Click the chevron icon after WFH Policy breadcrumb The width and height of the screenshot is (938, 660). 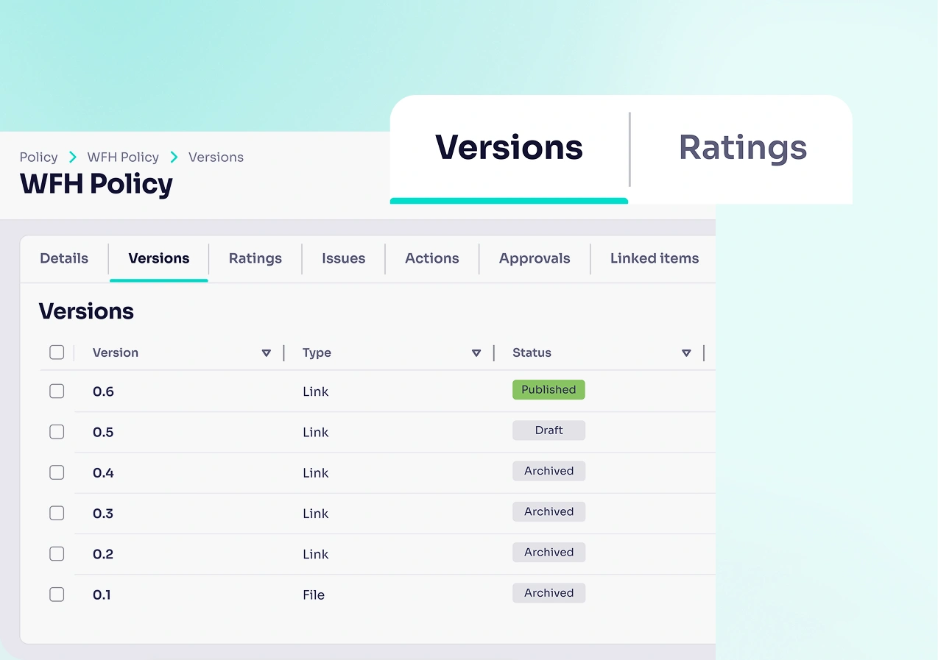(173, 157)
